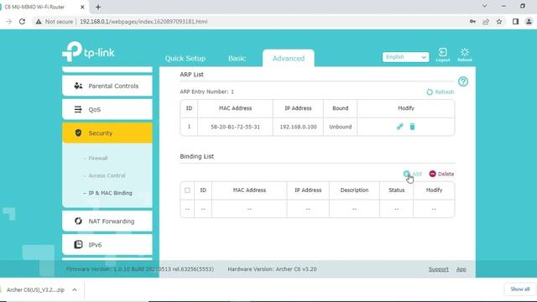Switch to the Basic tab
The image size is (537, 302).
237,58
